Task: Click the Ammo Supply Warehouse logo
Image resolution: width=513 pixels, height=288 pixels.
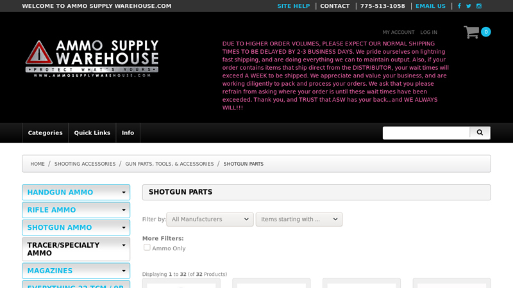Action: click(x=92, y=58)
